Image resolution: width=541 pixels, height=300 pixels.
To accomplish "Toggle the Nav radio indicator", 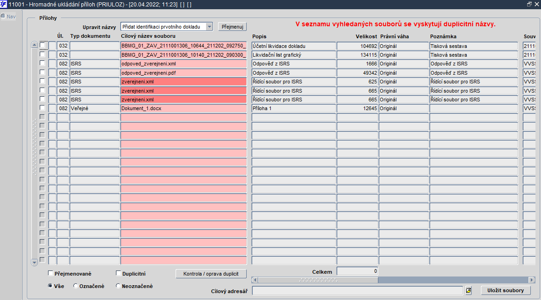I will pyautogui.click(x=3, y=16).
